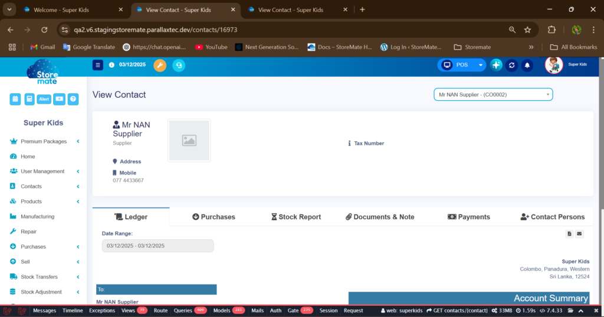Click the browser reload button
The image size is (604, 317).
coord(44,29)
